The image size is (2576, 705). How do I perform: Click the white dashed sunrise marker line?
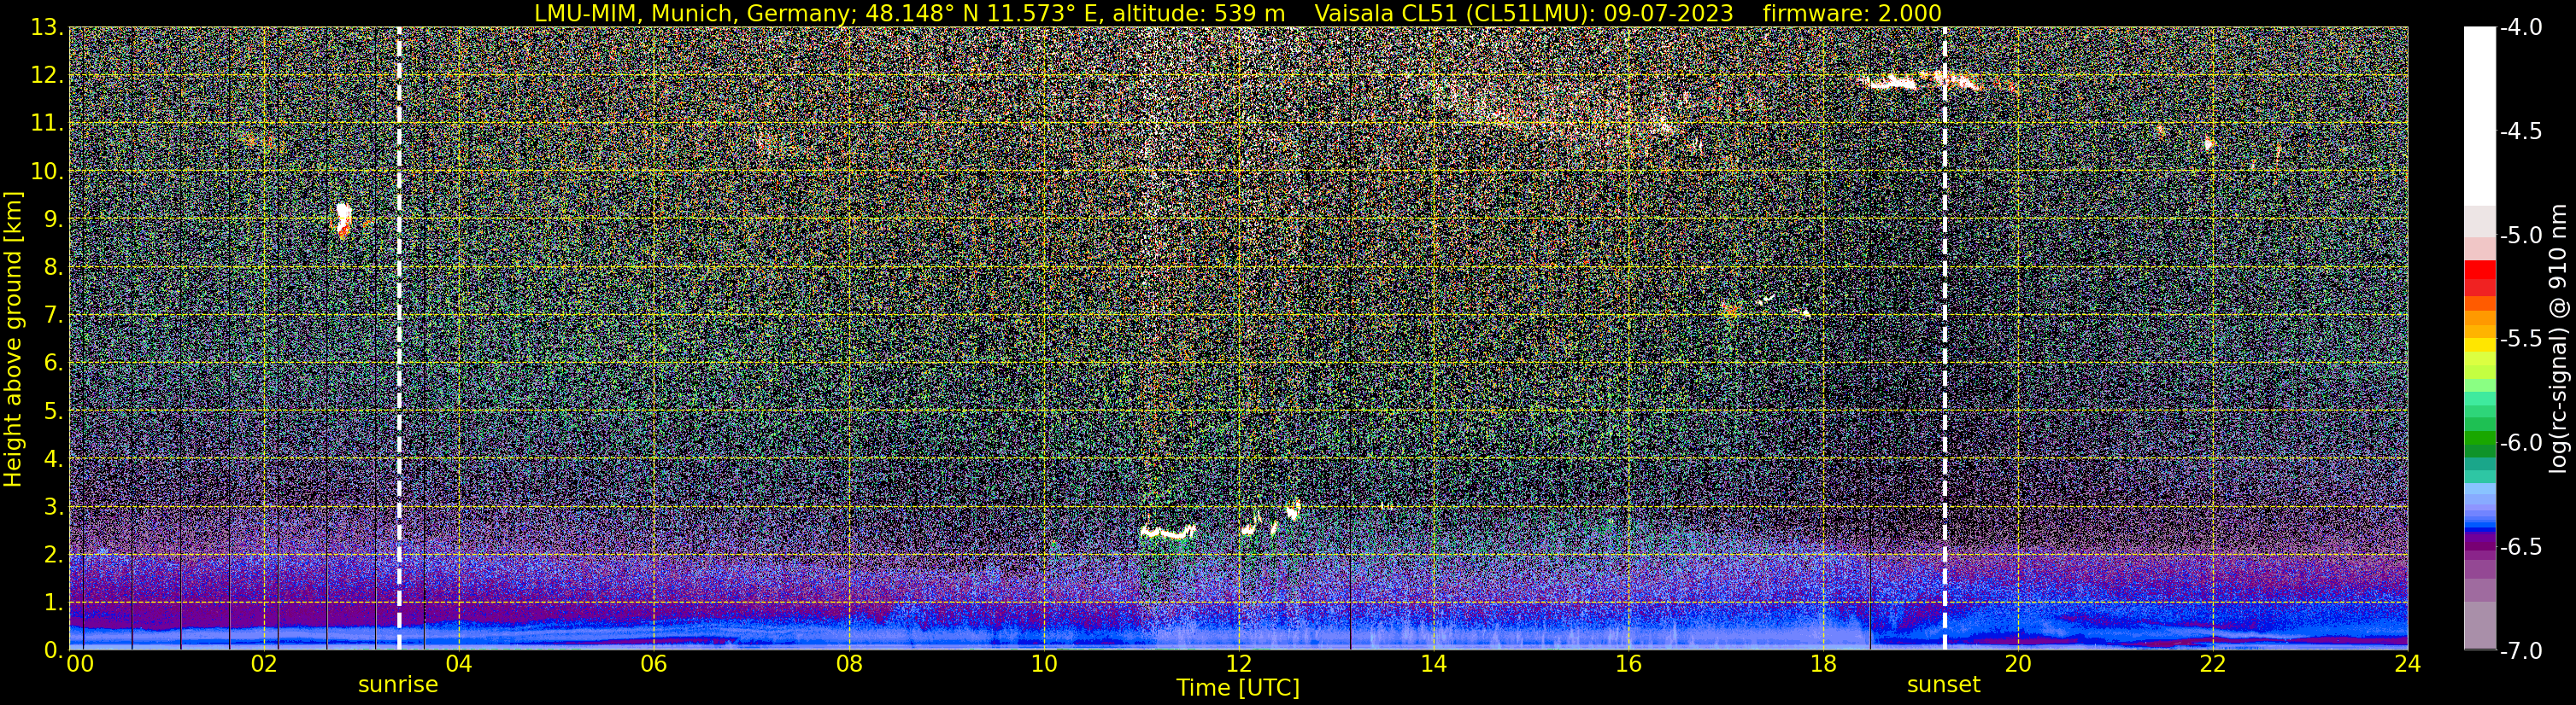pos(399,337)
